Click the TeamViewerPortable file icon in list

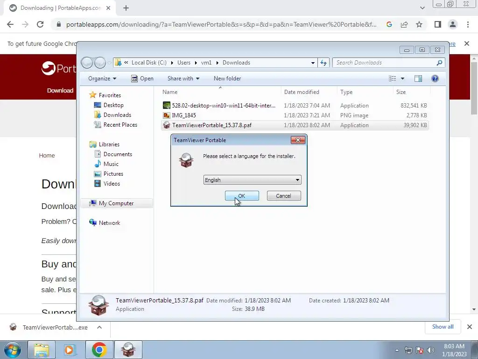167,125
